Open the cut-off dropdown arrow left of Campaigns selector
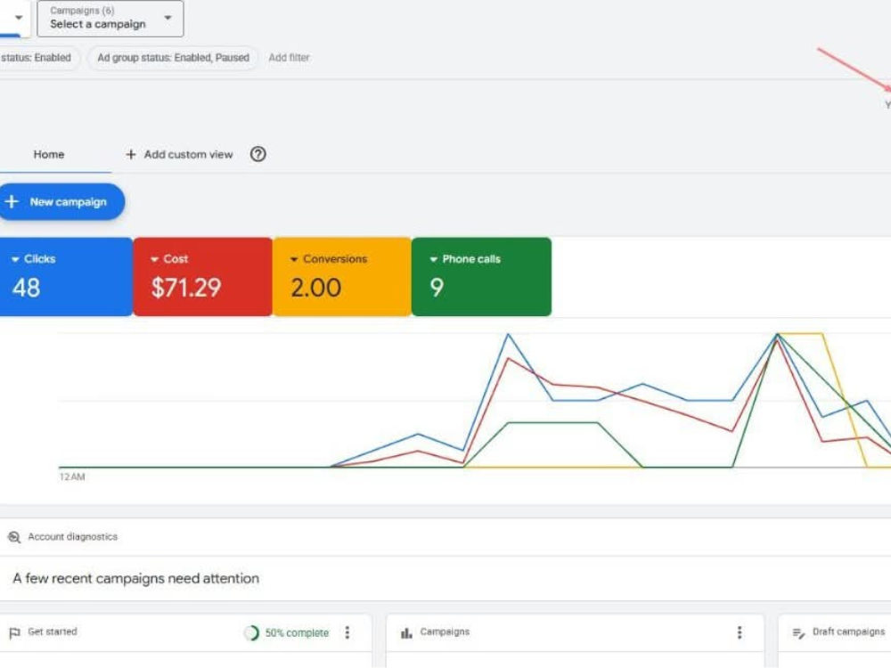Viewport: 891px width, 668px height. click(x=19, y=18)
